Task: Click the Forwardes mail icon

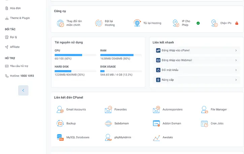Action: 108,110
